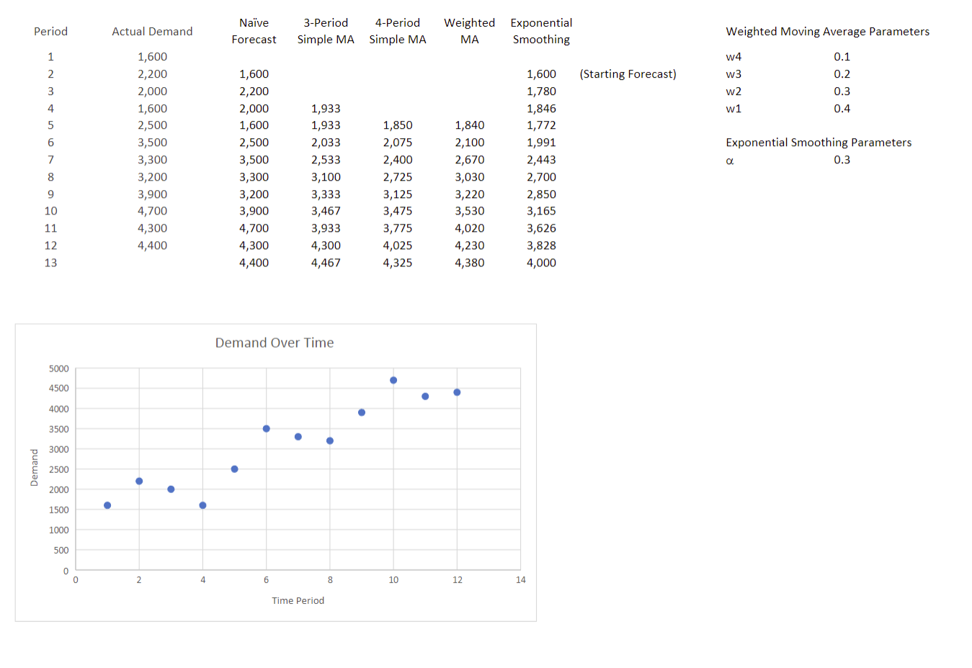Screen dimensions: 972x668
Task: Select the "Period" column header cell
Action: click(50, 32)
